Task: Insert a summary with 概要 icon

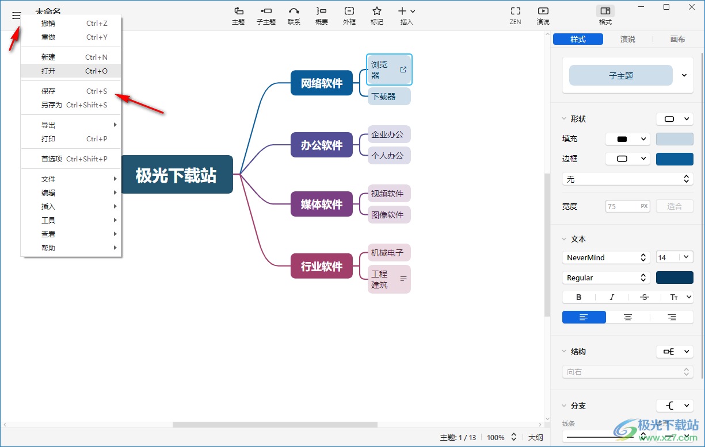Action: pyautogui.click(x=322, y=16)
